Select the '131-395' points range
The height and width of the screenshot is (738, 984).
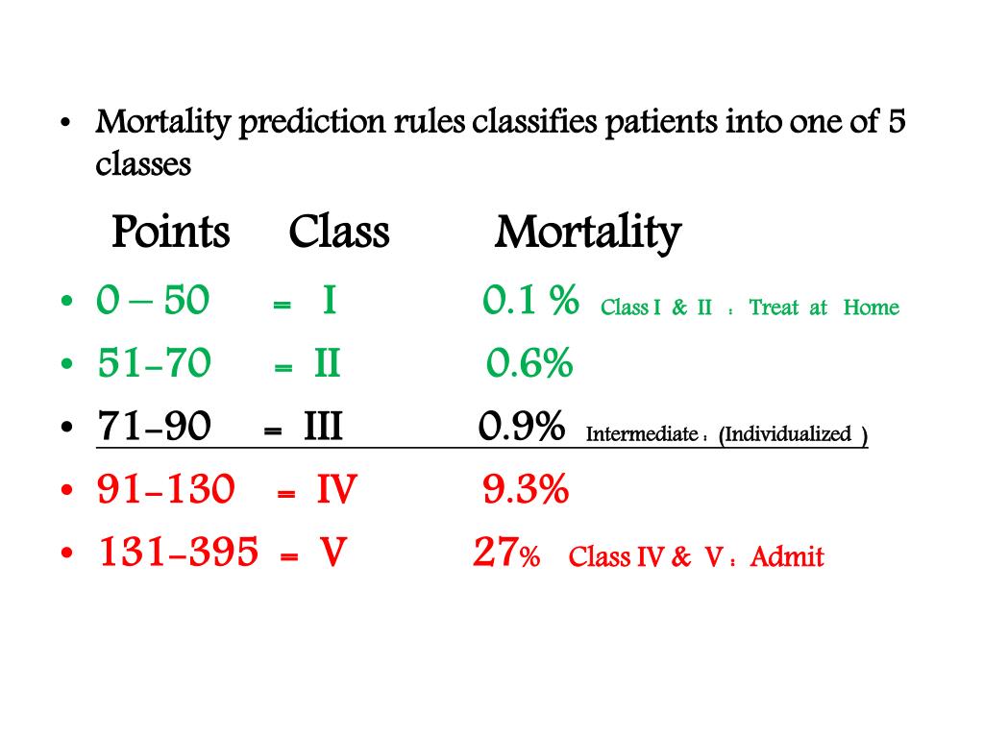click(179, 553)
